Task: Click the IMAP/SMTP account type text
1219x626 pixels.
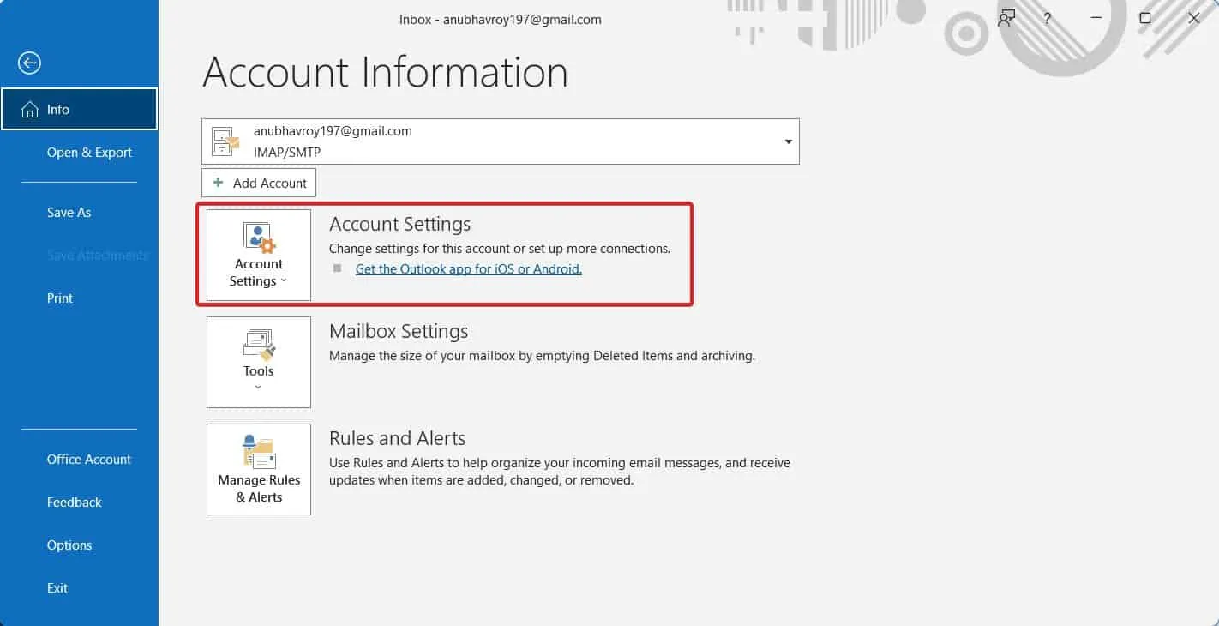Action: [287, 152]
